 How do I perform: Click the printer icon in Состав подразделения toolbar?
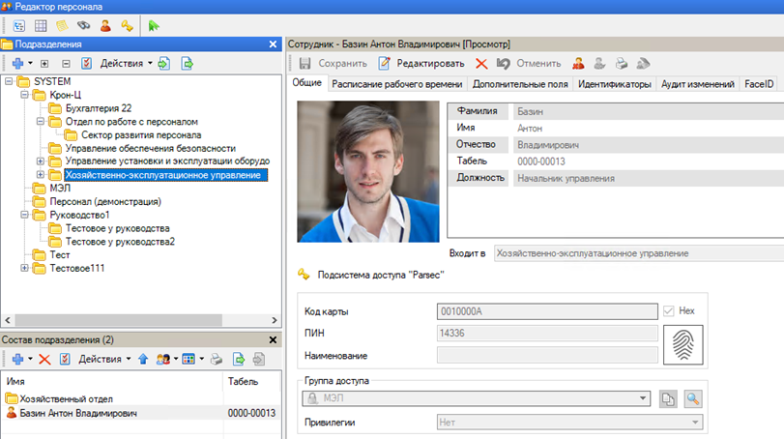[217, 359]
